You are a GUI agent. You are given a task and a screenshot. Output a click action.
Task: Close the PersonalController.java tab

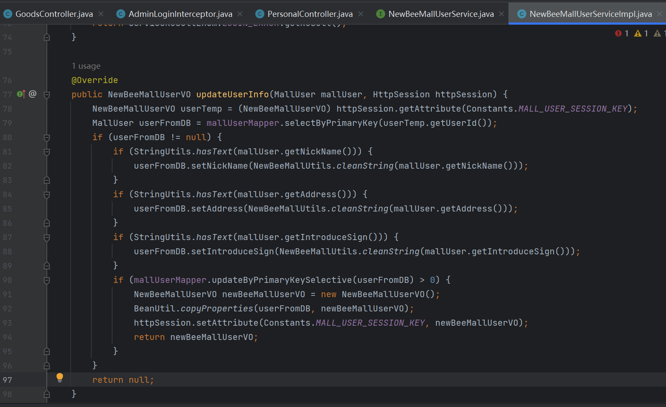(361, 14)
